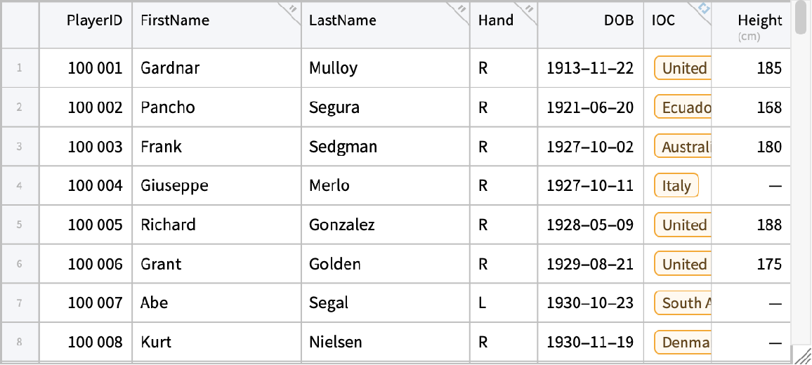This screenshot has height=365, width=812.
Task: Click the vertical scrollbar thumb
Action: coord(801,18)
